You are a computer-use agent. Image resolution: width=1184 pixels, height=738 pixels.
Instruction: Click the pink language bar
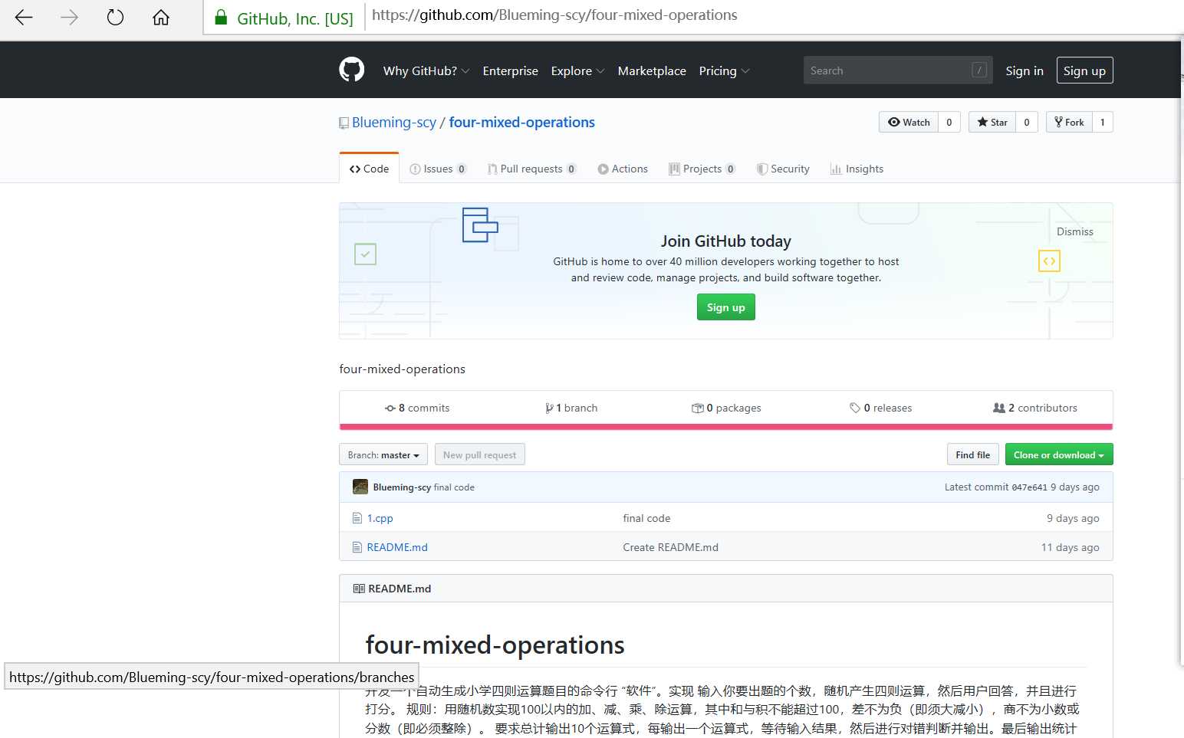[x=725, y=427]
